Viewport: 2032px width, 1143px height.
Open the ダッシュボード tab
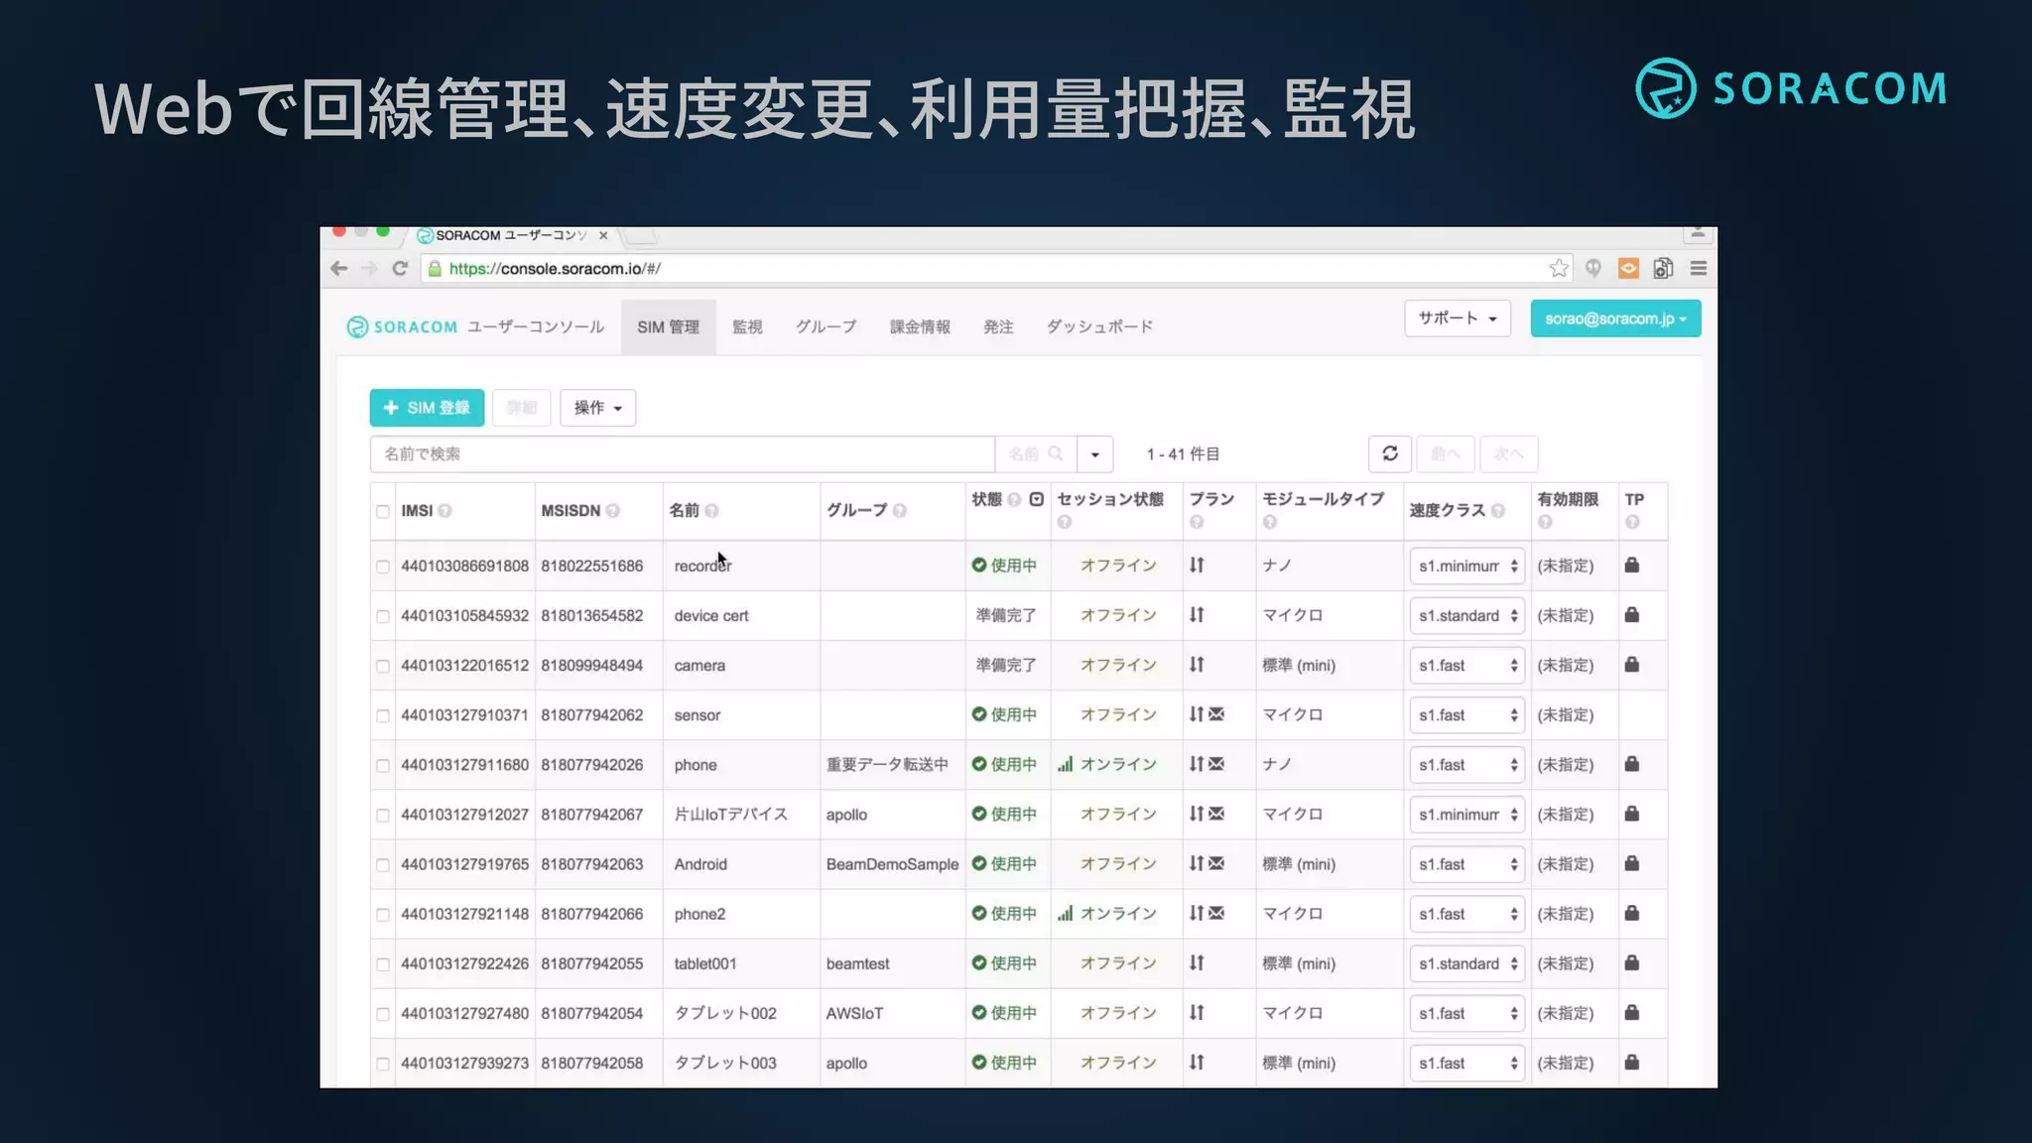1099,326
